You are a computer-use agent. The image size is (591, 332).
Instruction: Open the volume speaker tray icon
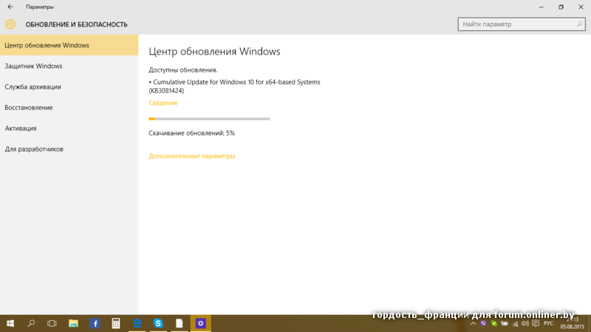click(x=525, y=323)
